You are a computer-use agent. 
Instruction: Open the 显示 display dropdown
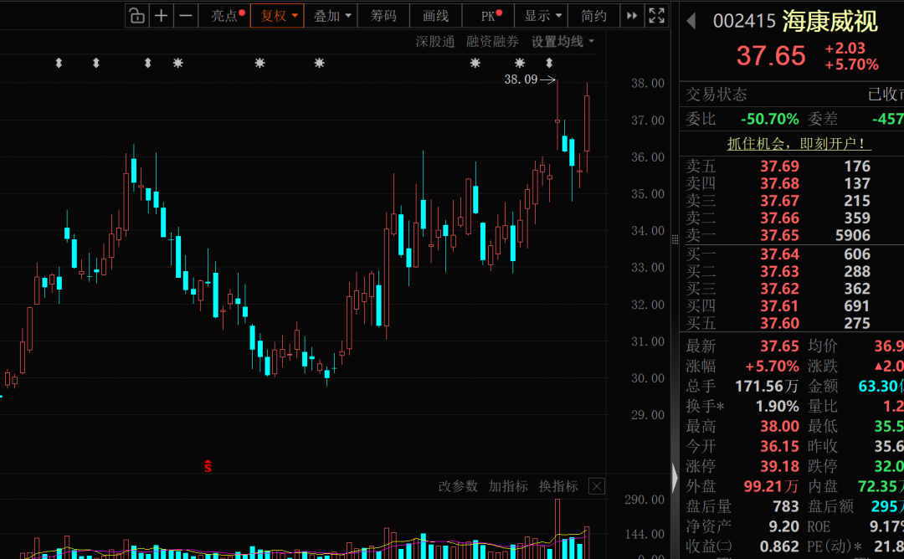click(x=542, y=16)
